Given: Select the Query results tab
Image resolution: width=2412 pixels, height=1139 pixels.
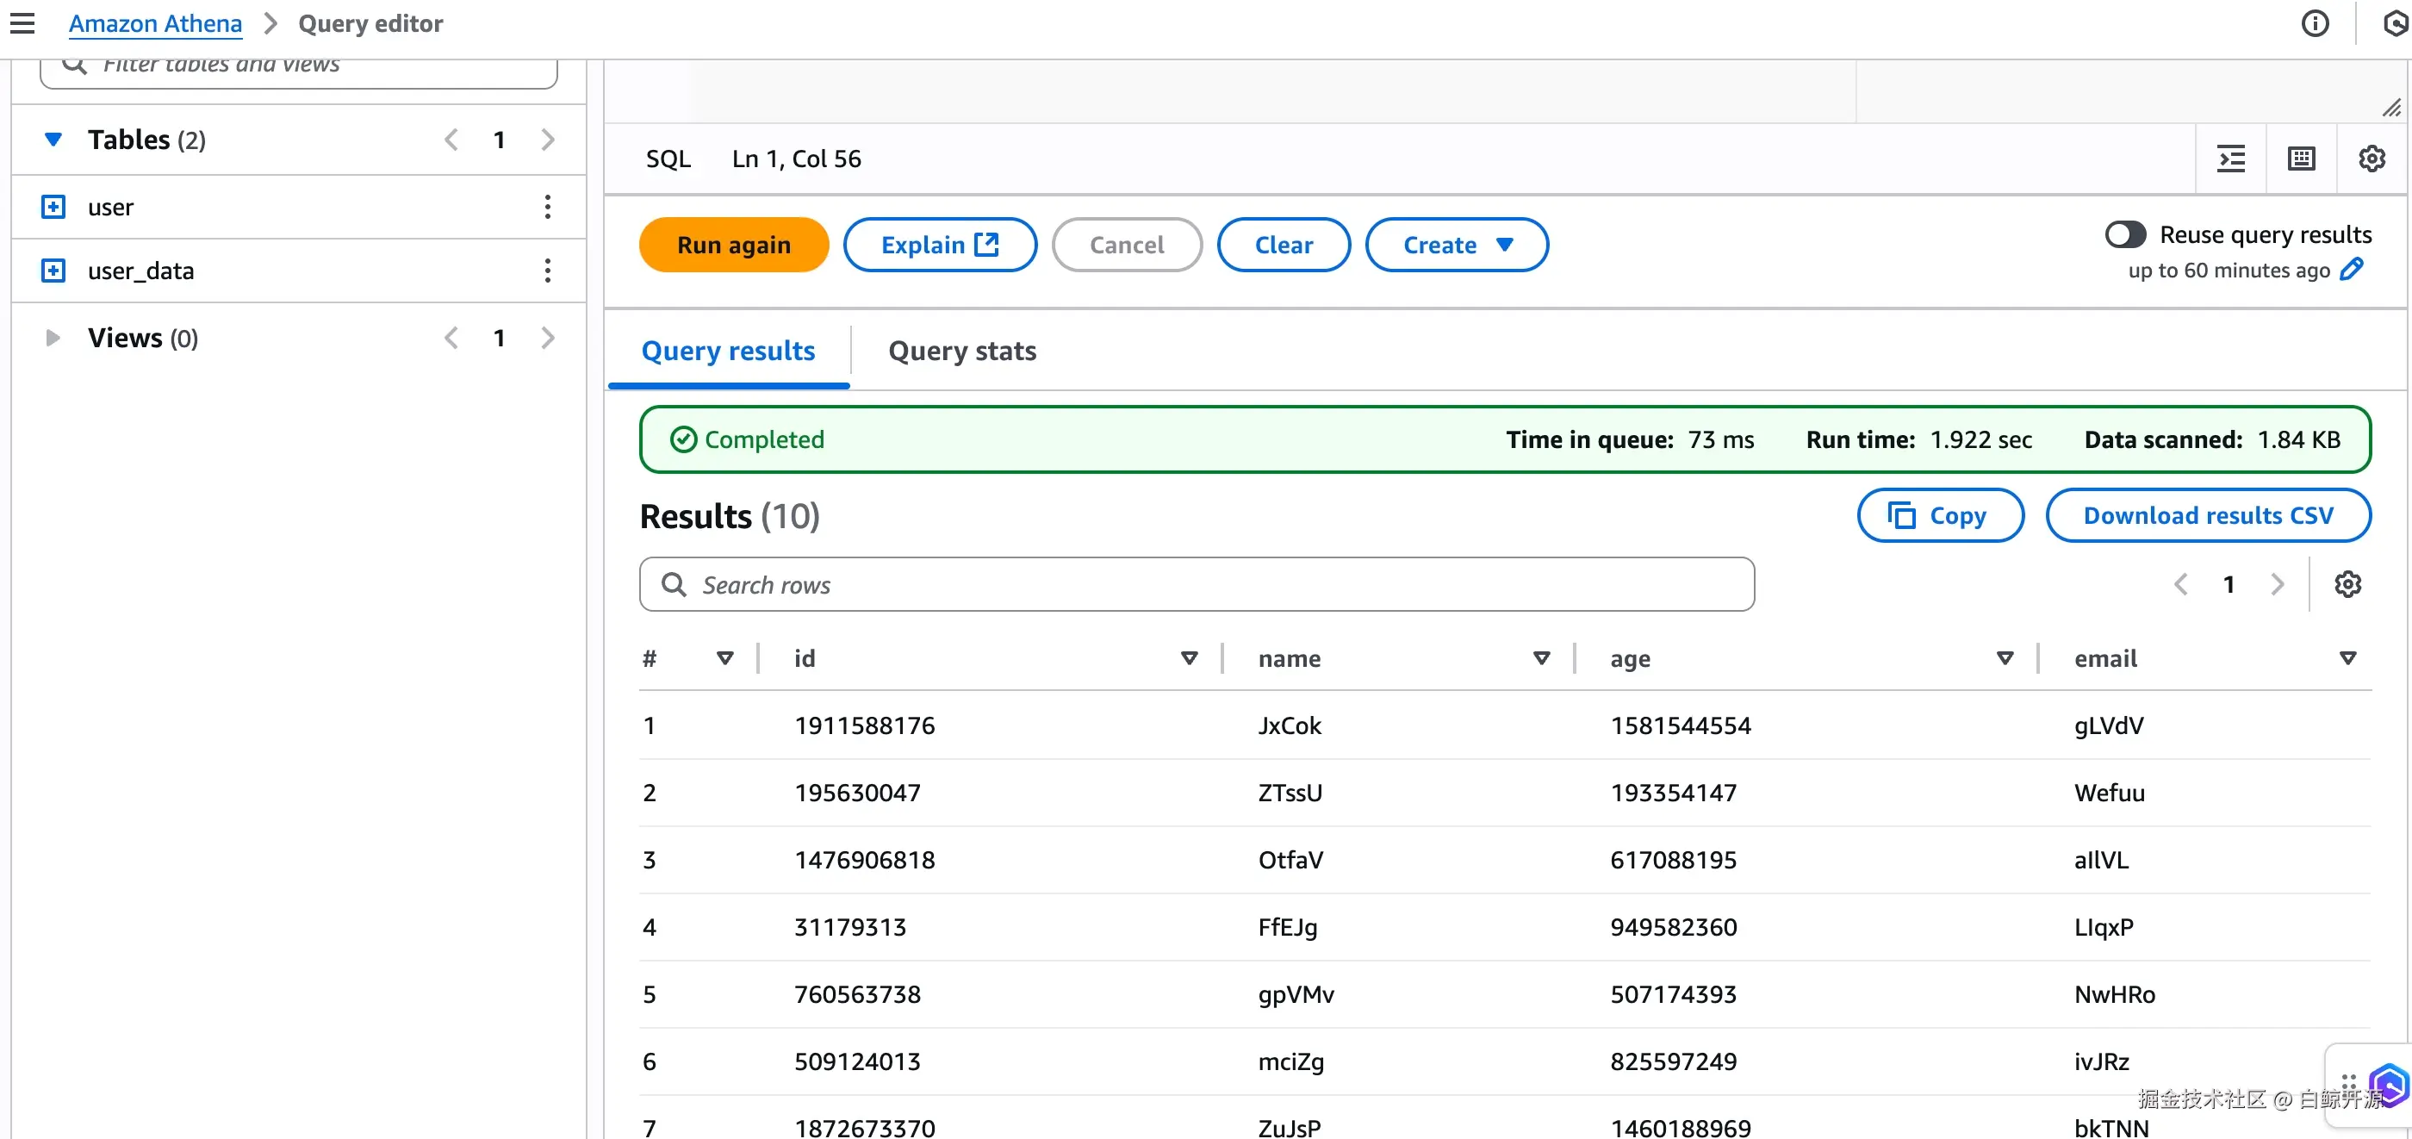Looking at the screenshot, I should click(728, 351).
